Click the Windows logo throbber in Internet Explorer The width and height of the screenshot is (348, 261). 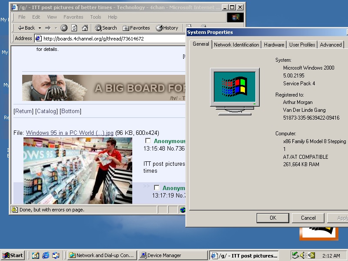pos(235,17)
